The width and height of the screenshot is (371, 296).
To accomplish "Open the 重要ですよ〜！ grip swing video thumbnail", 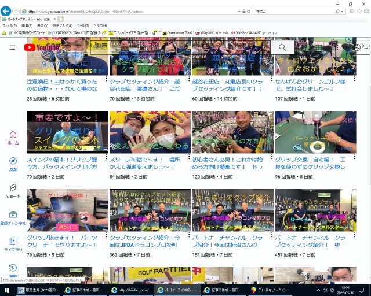I will pyautogui.click(x=67, y=132).
